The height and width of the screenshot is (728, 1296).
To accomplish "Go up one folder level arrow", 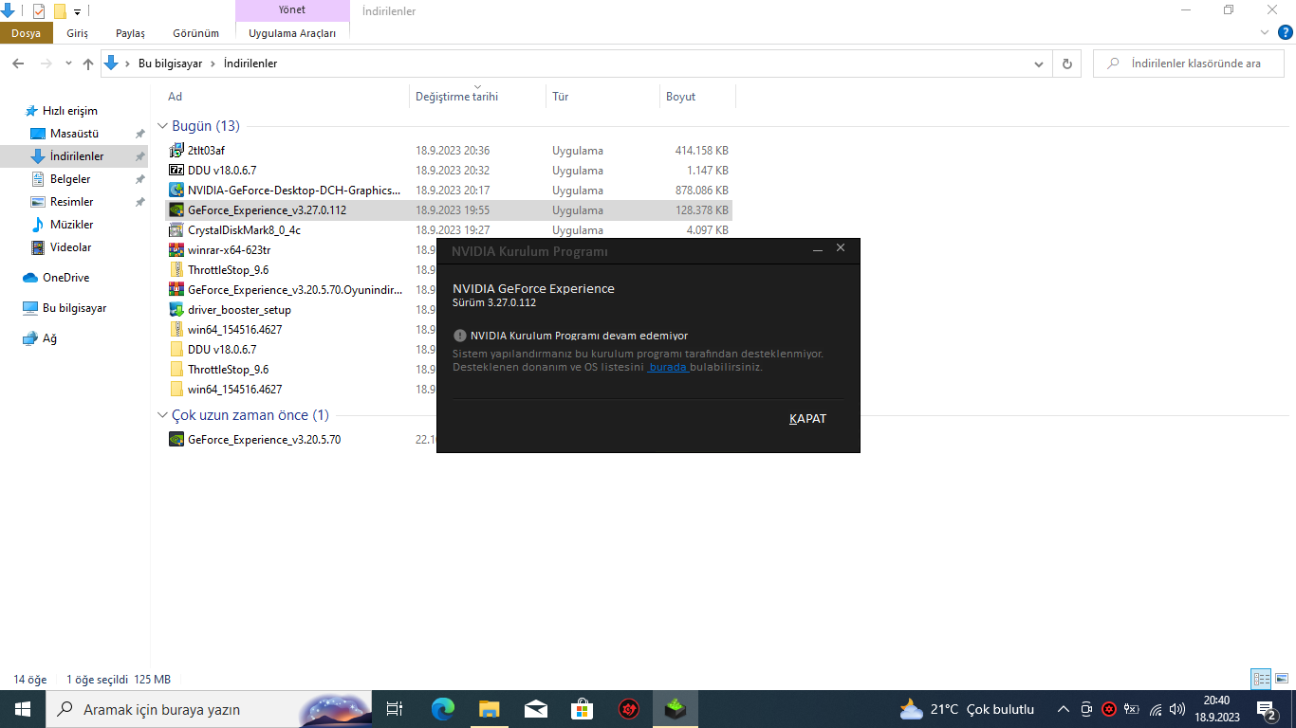I will pyautogui.click(x=88, y=64).
